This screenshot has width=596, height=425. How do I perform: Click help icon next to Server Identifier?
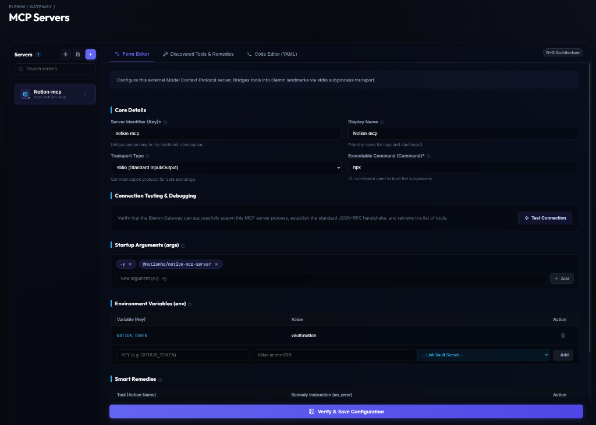tap(165, 122)
